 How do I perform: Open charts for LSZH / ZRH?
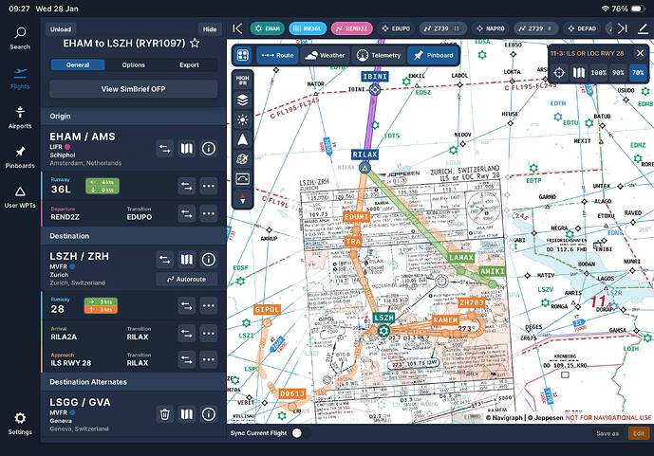click(186, 260)
